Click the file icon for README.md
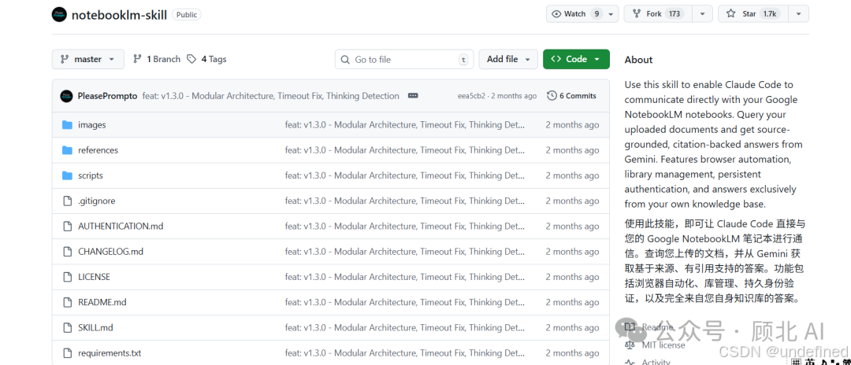 pos(67,302)
